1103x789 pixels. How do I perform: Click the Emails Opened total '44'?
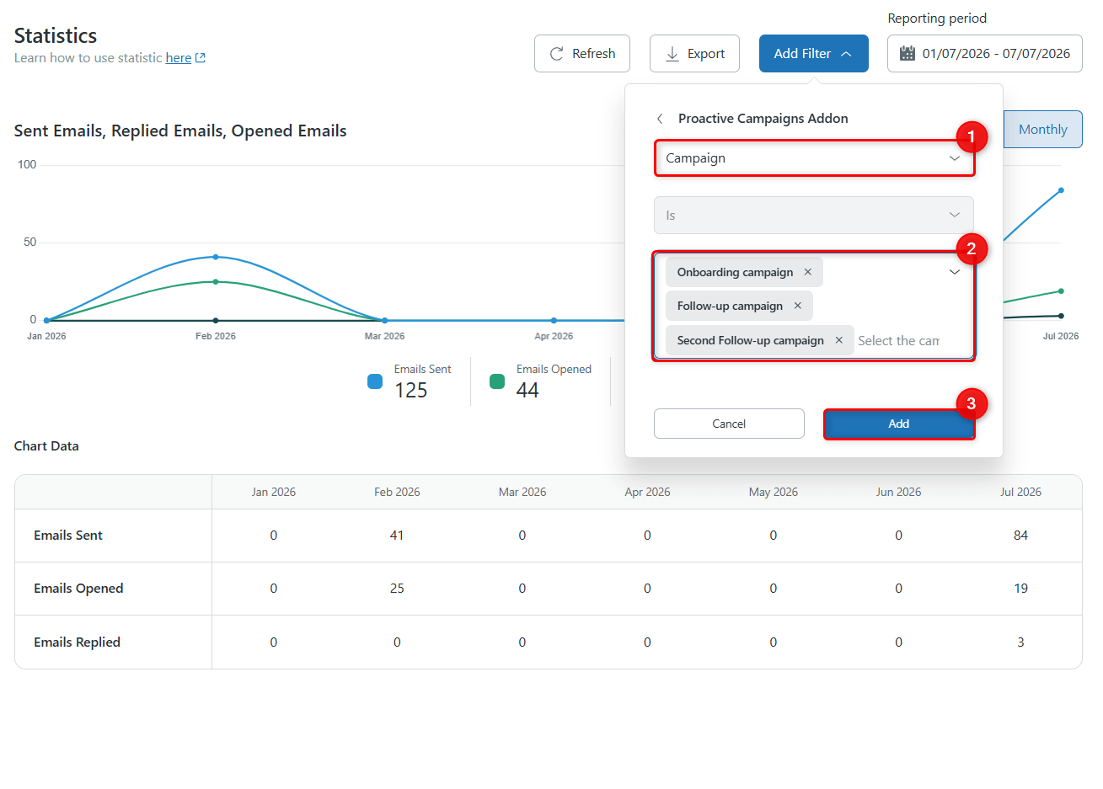tap(527, 391)
